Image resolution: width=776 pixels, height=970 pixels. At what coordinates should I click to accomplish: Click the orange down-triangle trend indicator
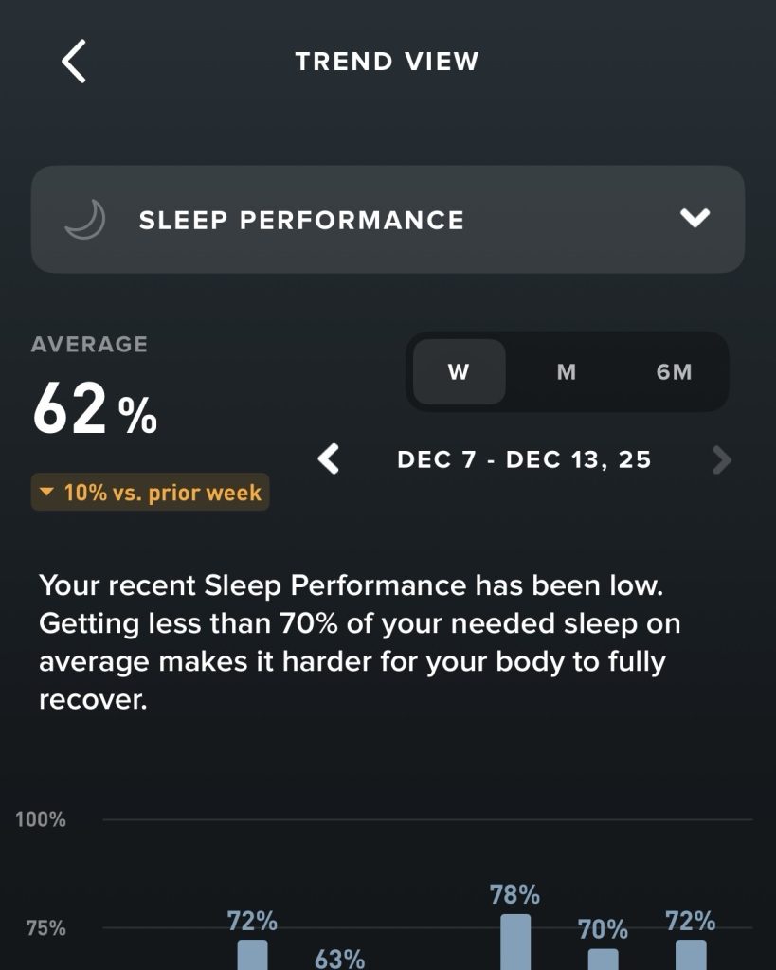(x=46, y=493)
